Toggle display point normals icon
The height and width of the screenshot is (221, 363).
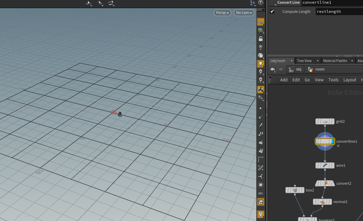(261, 117)
